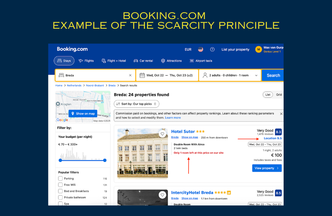Enable the Spa filter
Image resolution: width=332 pixels, height=216 pixels.
61,204
